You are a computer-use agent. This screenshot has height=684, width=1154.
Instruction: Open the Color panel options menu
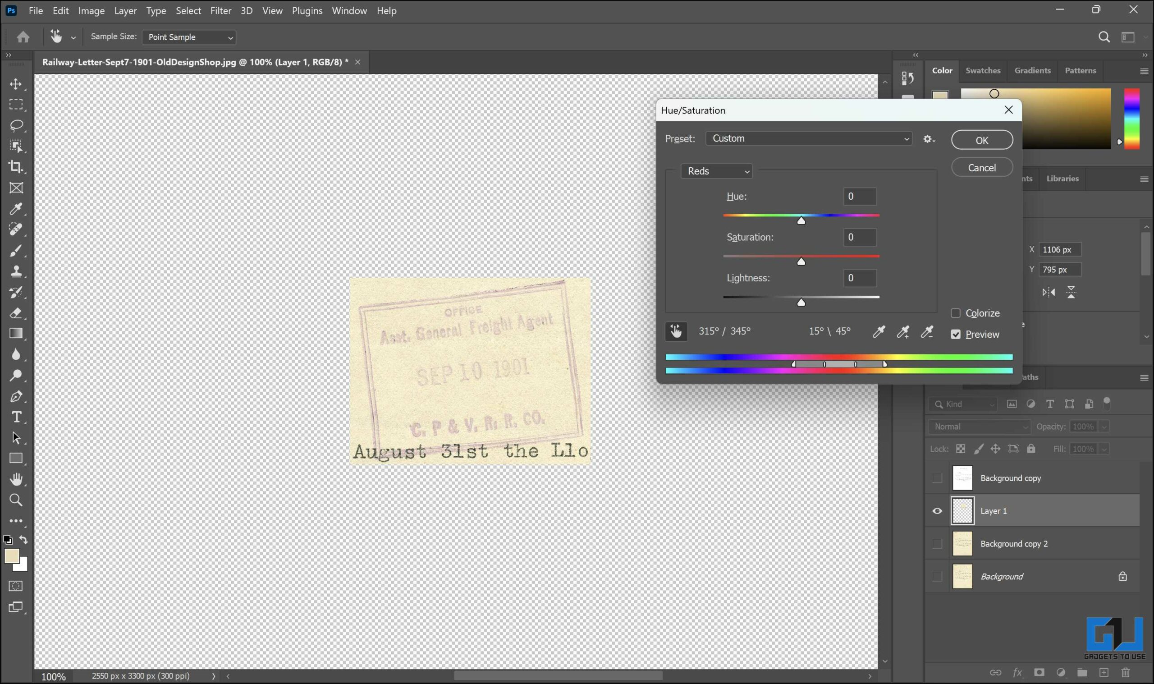click(x=1144, y=71)
